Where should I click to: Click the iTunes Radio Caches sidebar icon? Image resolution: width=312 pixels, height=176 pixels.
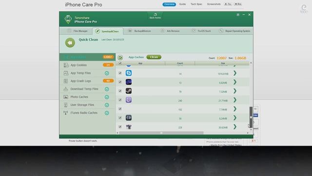tap(66, 113)
